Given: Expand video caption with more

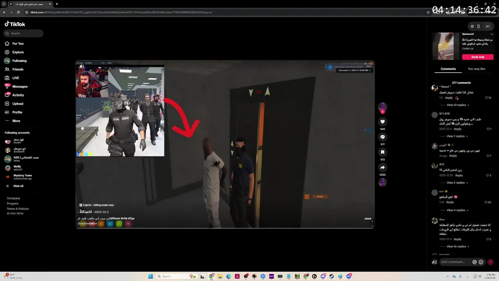Looking at the screenshot, I should point(368,219).
